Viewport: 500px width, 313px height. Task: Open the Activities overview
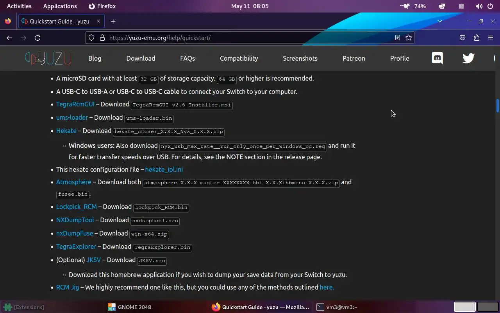(x=19, y=6)
